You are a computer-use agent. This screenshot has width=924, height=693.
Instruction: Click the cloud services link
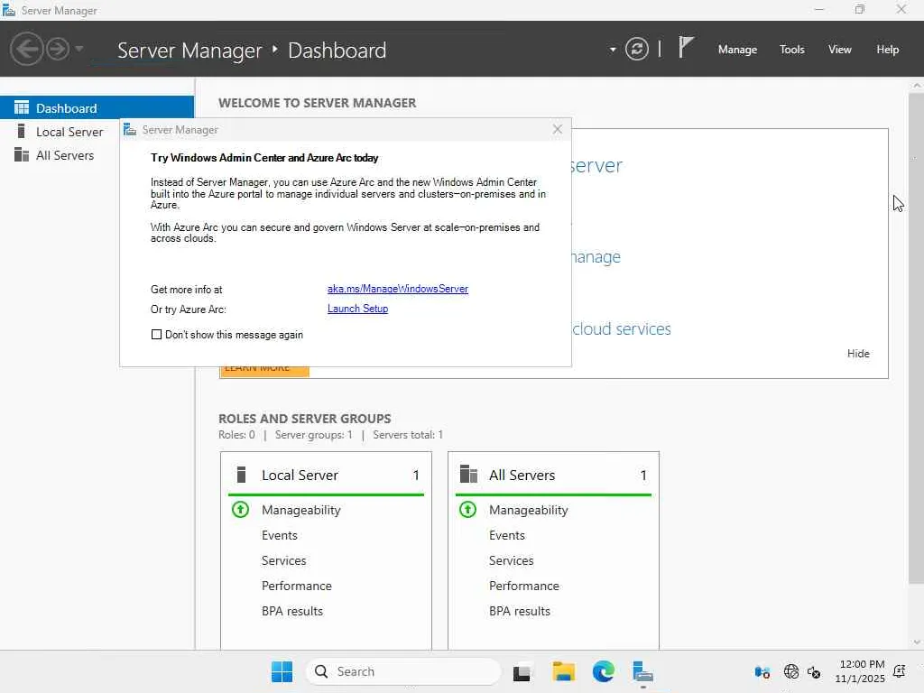pos(621,328)
